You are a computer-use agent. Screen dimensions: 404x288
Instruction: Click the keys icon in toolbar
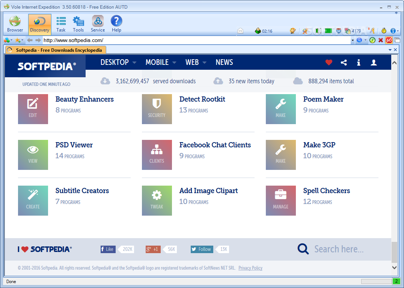372,31
